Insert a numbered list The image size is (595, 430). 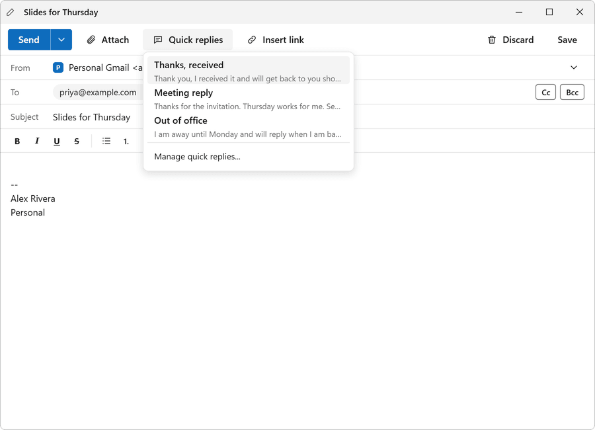point(126,142)
